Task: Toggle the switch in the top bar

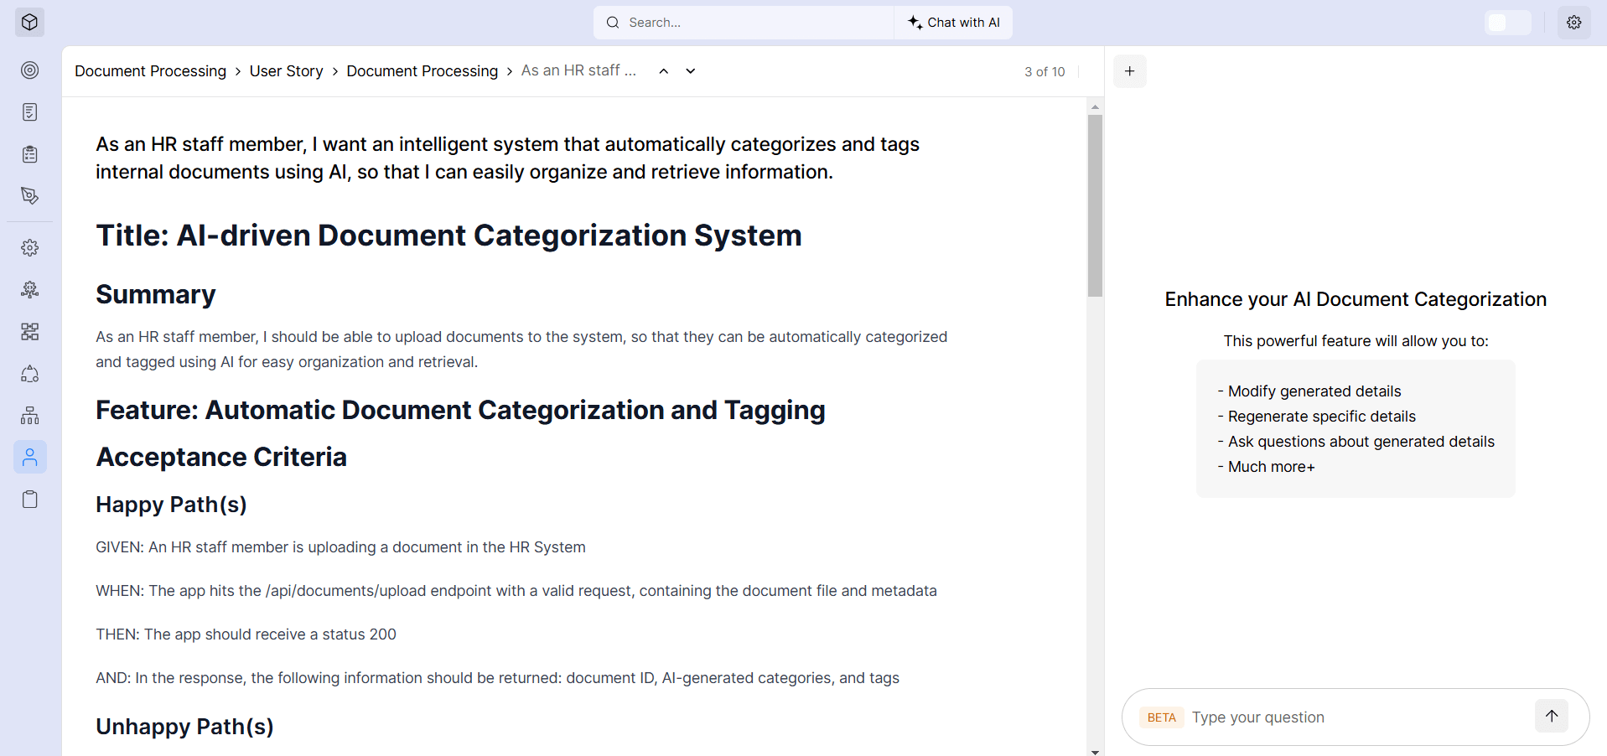Action: [x=1508, y=23]
